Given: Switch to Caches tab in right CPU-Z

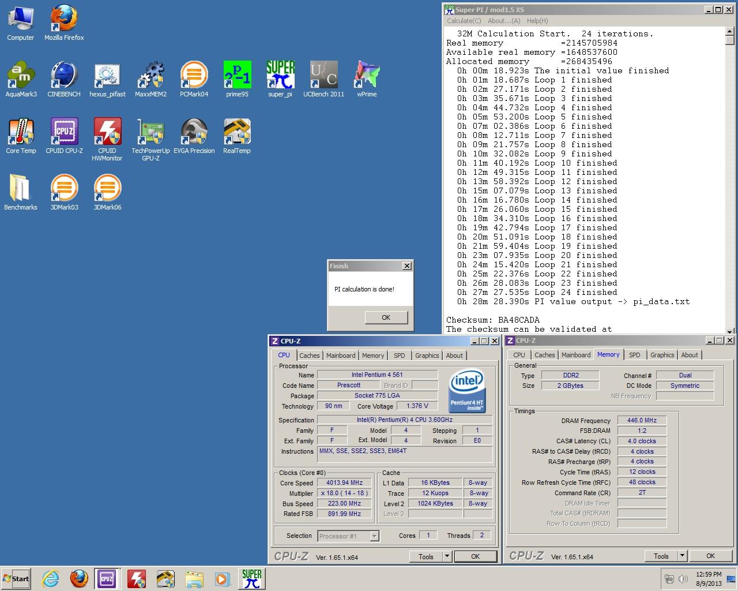Looking at the screenshot, I should point(545,355).
